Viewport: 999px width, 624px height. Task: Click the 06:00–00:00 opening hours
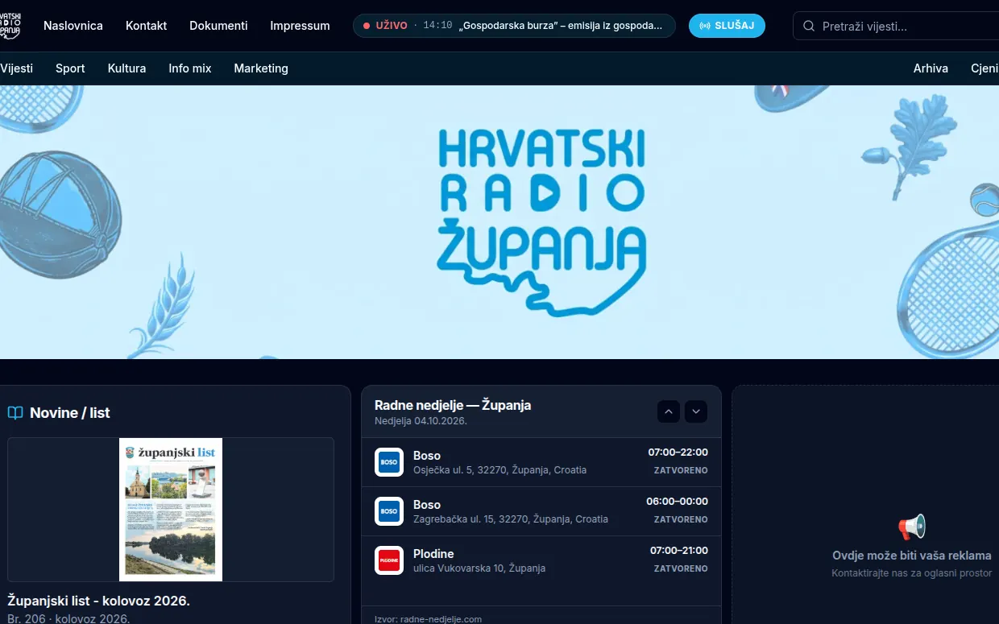[677, 502]
